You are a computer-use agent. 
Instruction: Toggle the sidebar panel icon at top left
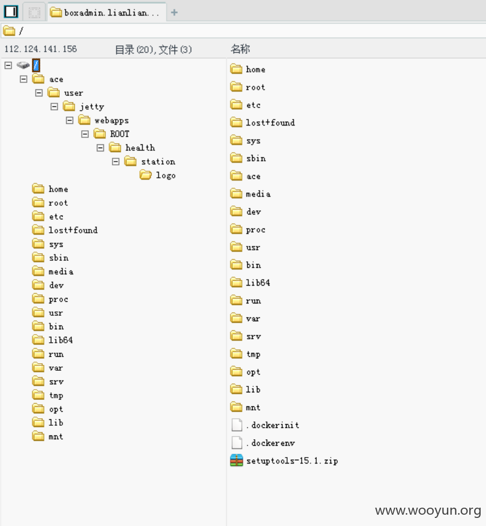click(11, 12)
